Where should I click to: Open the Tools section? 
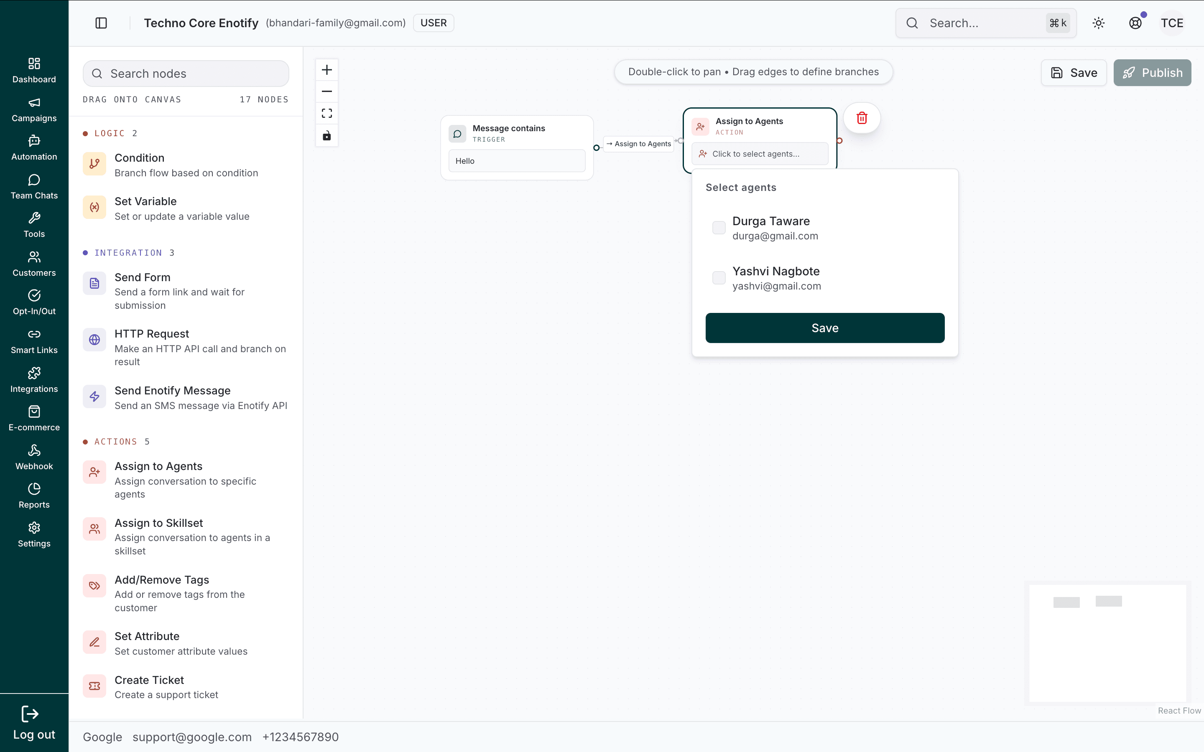34,225
